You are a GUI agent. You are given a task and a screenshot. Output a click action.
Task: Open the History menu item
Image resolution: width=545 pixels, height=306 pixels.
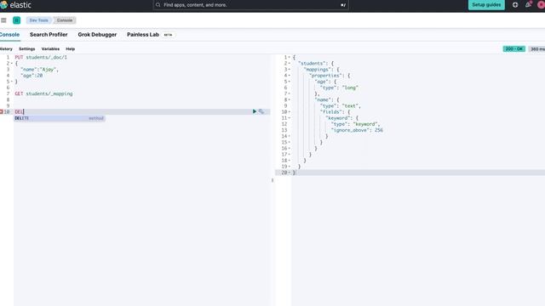6,49
